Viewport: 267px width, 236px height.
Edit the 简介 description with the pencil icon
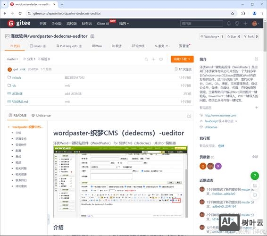click(256, 59)
